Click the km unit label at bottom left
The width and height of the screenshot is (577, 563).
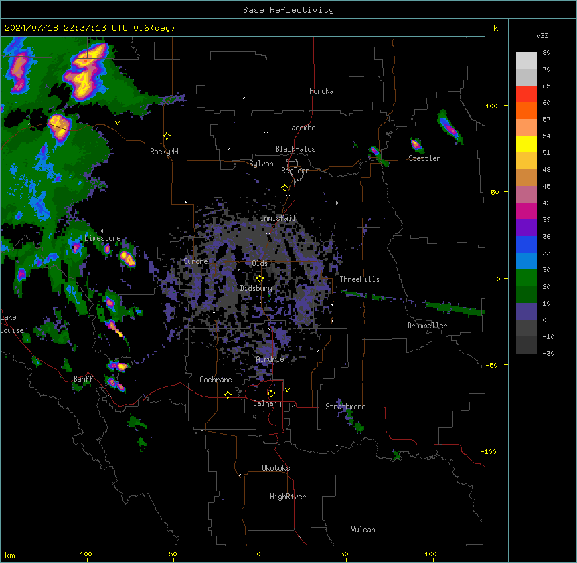pos(10,555)
